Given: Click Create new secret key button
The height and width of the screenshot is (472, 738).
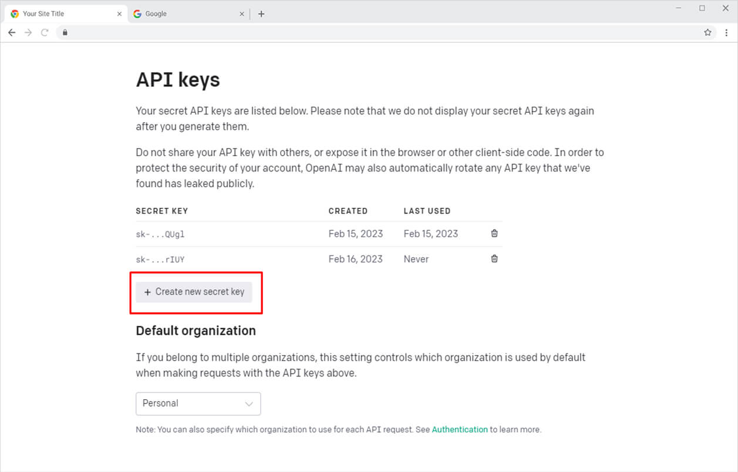Looking at the screenshot, I should click(194, 292).
